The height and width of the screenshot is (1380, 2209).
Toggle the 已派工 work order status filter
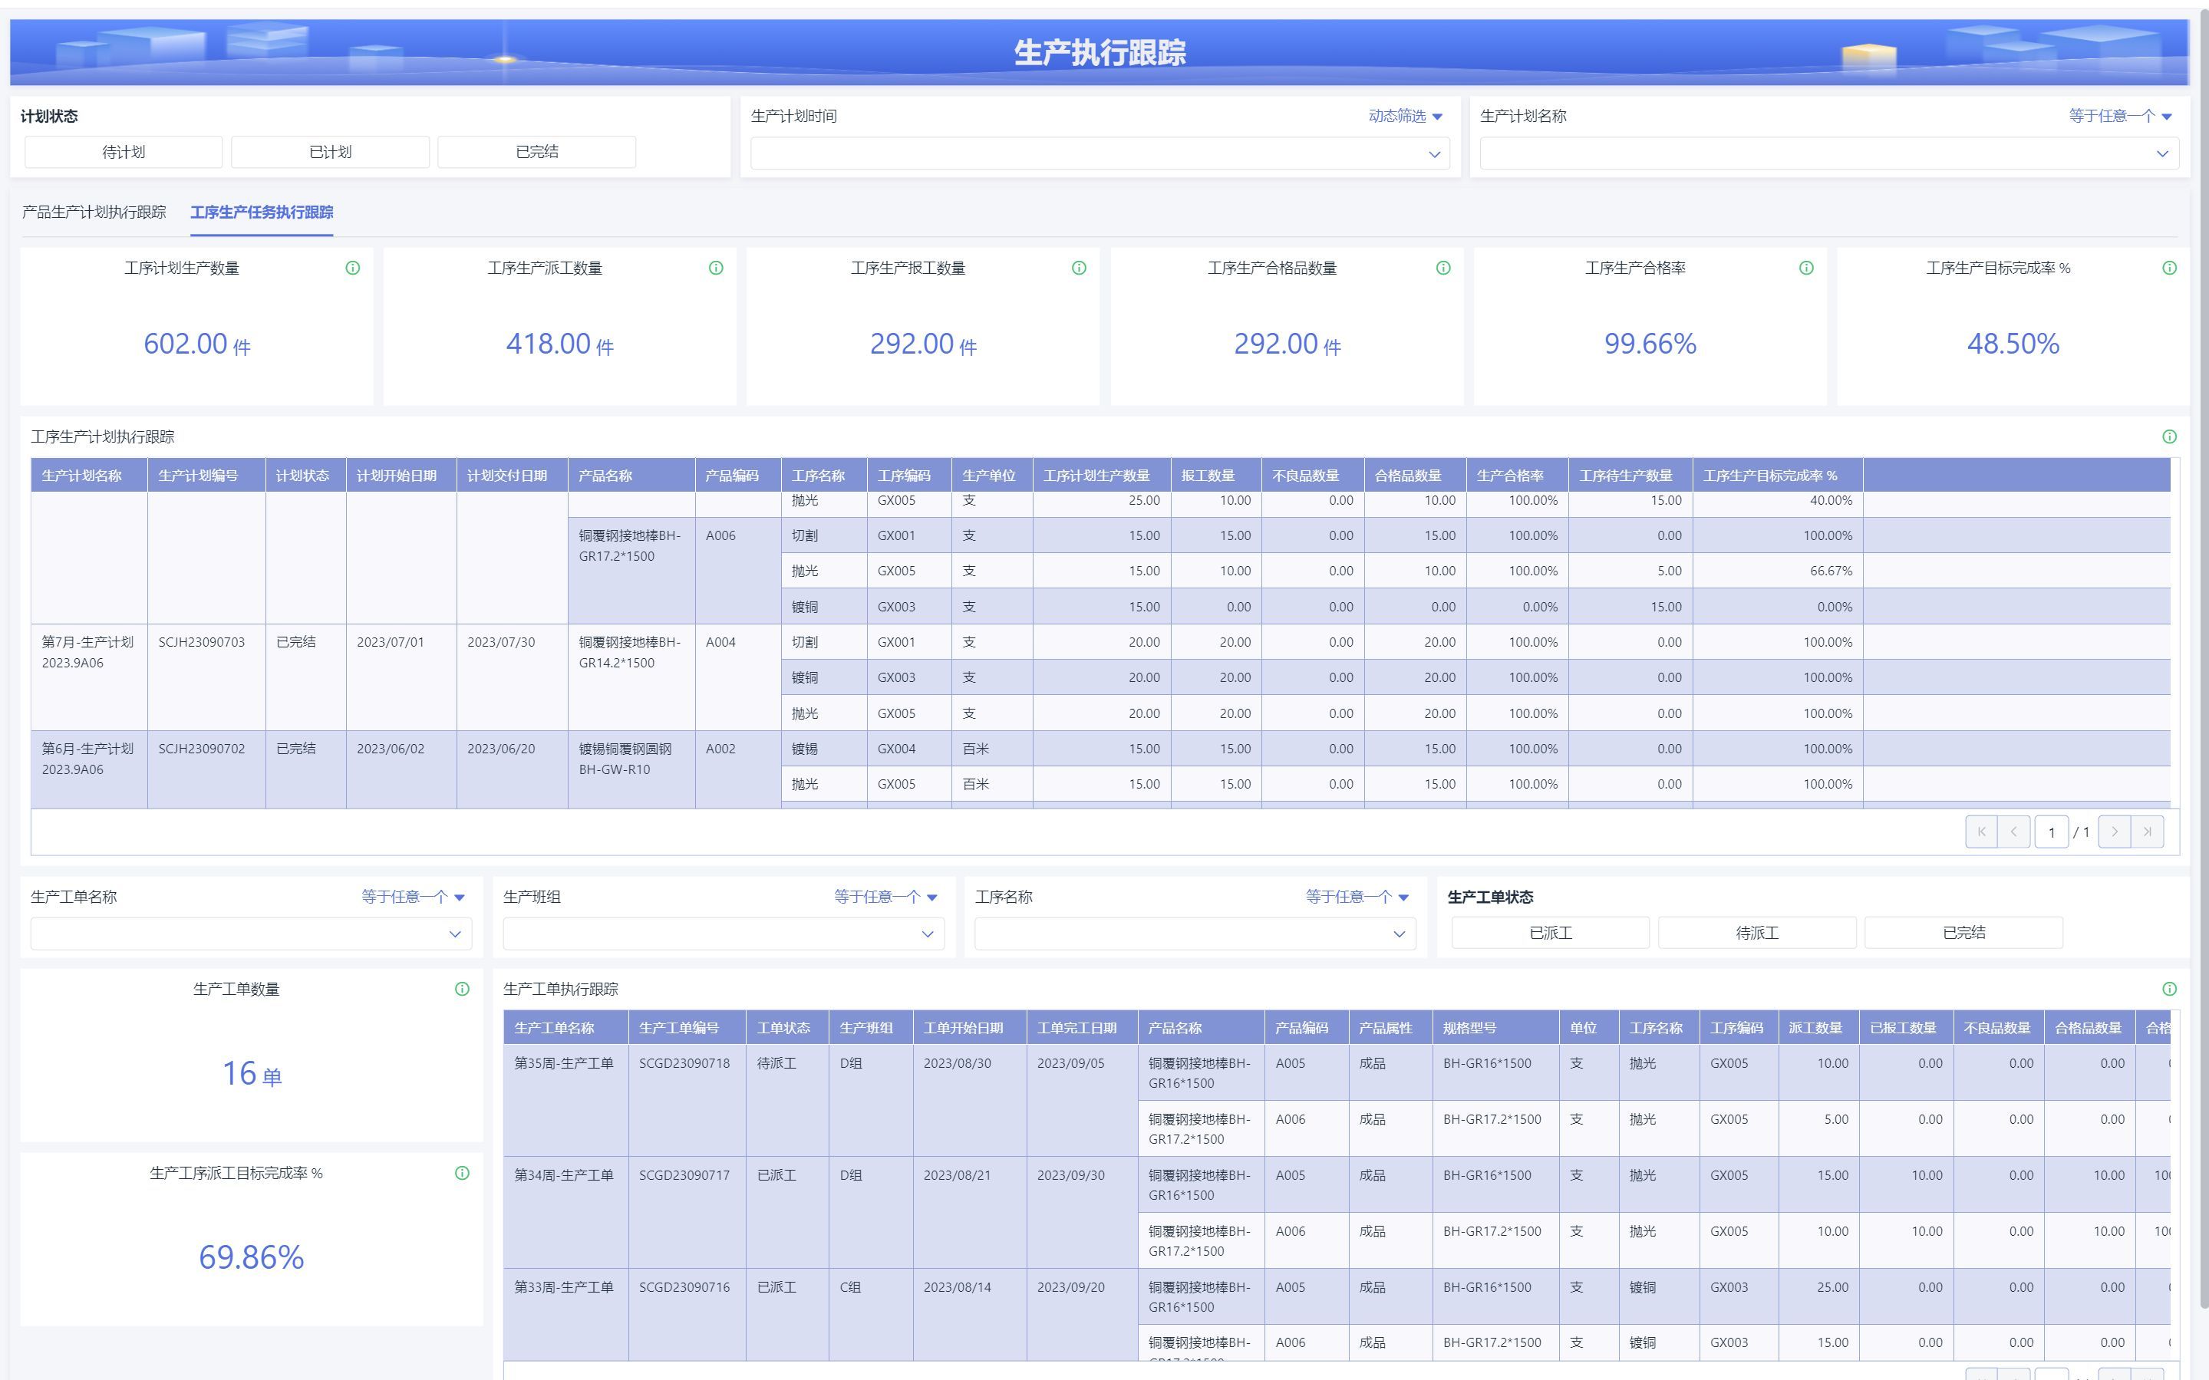1550,933
